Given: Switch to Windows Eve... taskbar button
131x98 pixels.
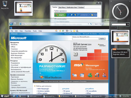Looking at the screenshot, I should point(81,96).
